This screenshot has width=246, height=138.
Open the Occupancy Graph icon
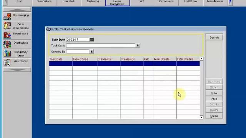pyautogui.click(x=7, y=53)
